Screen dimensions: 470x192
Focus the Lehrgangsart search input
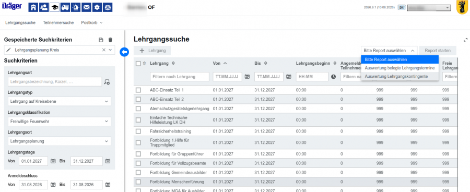[x=55, y=81]
